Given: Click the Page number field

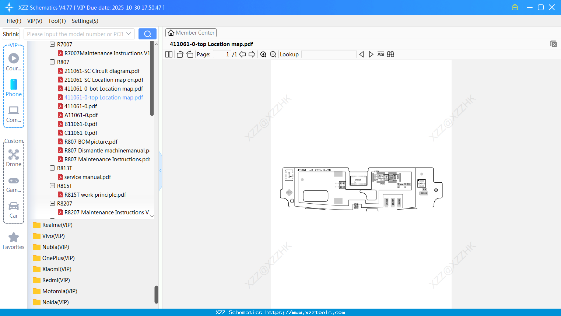Looking at the screenshot, I should tap(222, 55).
